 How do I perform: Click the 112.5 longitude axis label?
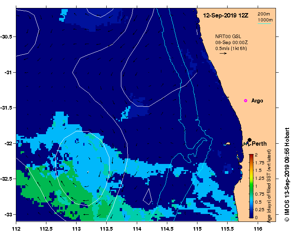click(46, 229)
